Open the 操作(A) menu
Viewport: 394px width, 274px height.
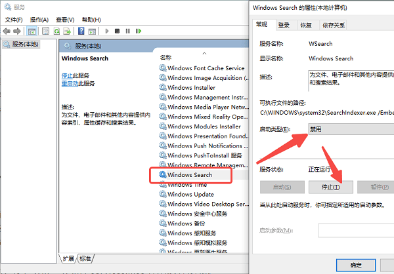pos(39,20)
